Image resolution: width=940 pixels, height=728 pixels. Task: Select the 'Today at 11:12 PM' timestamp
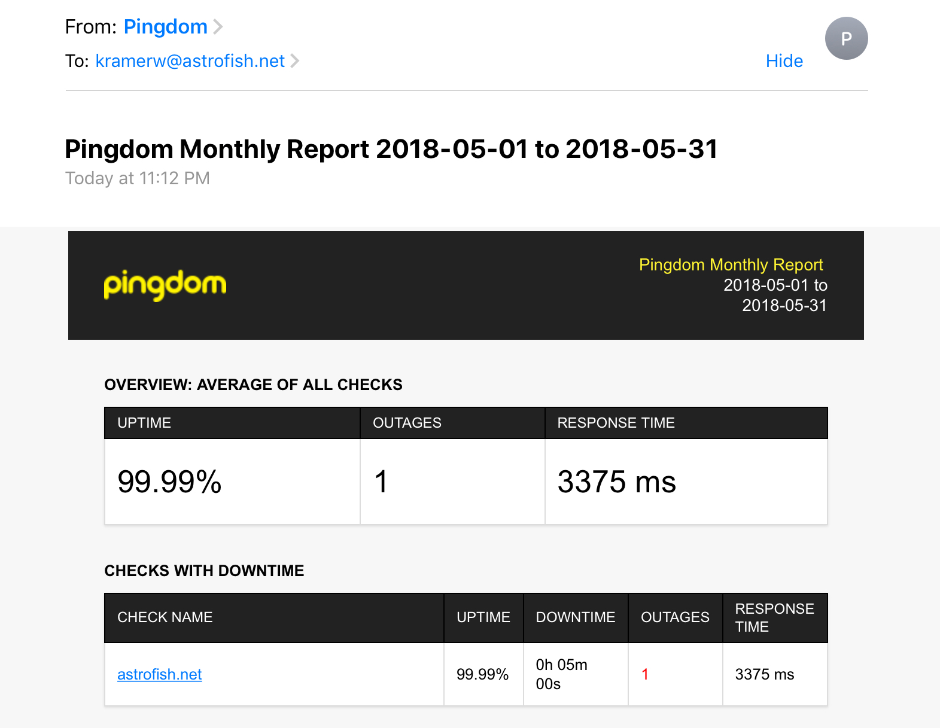pyautogui.click(x=138, y=178)
